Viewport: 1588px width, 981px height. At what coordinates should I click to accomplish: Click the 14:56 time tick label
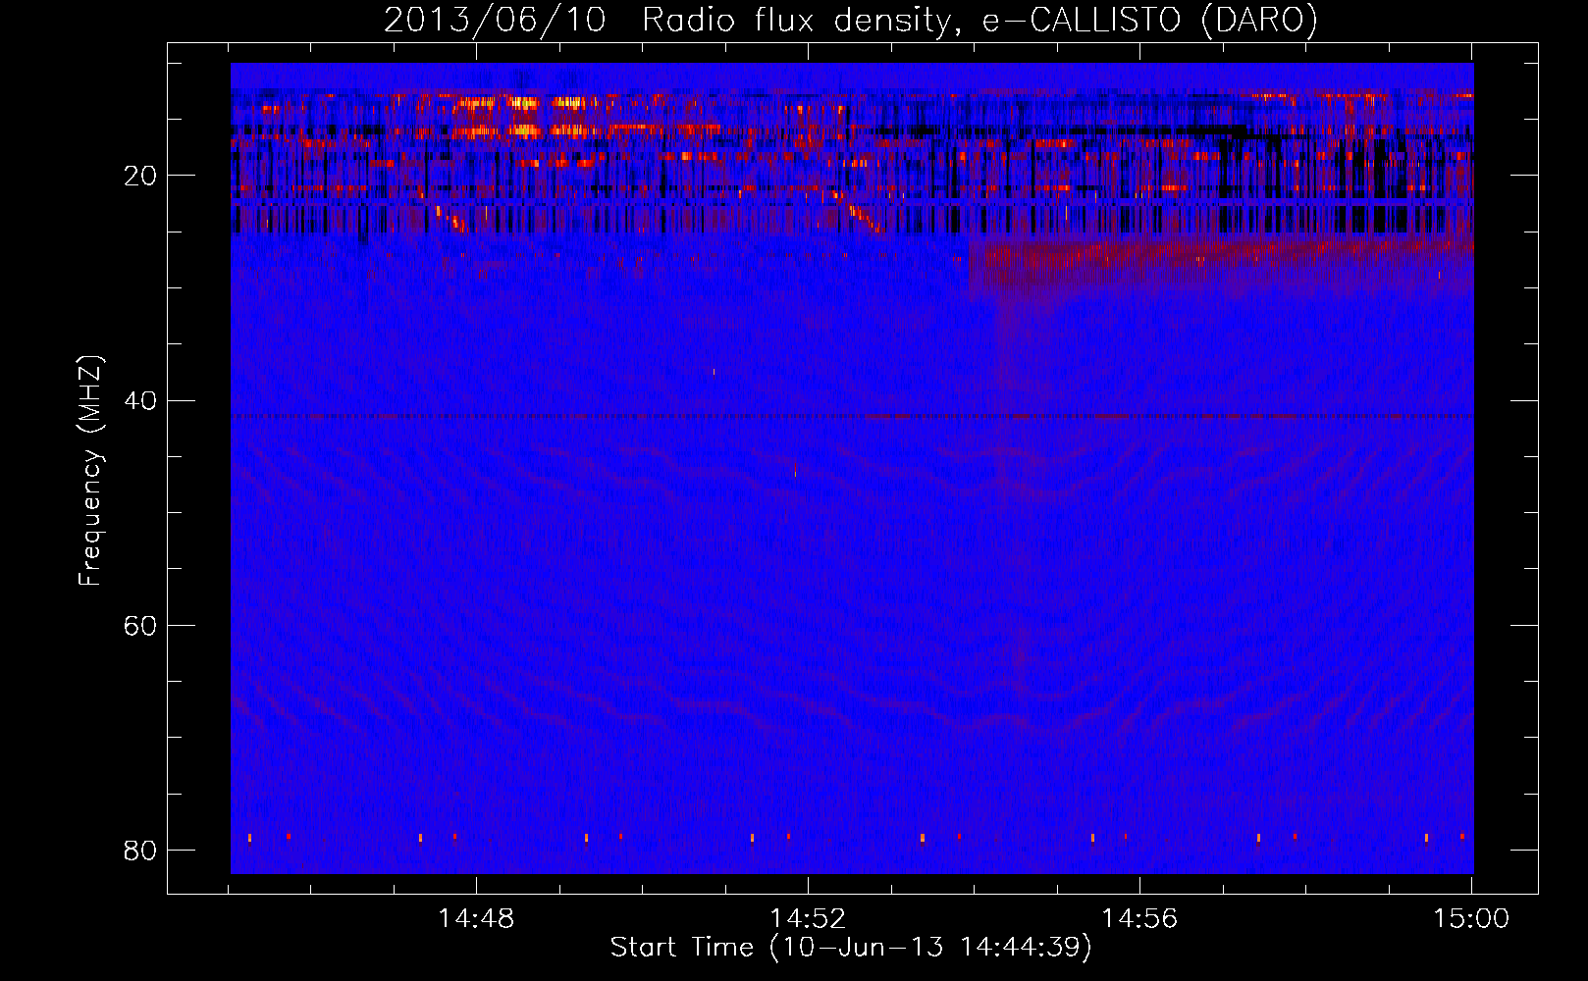(x=1139, y=919)
